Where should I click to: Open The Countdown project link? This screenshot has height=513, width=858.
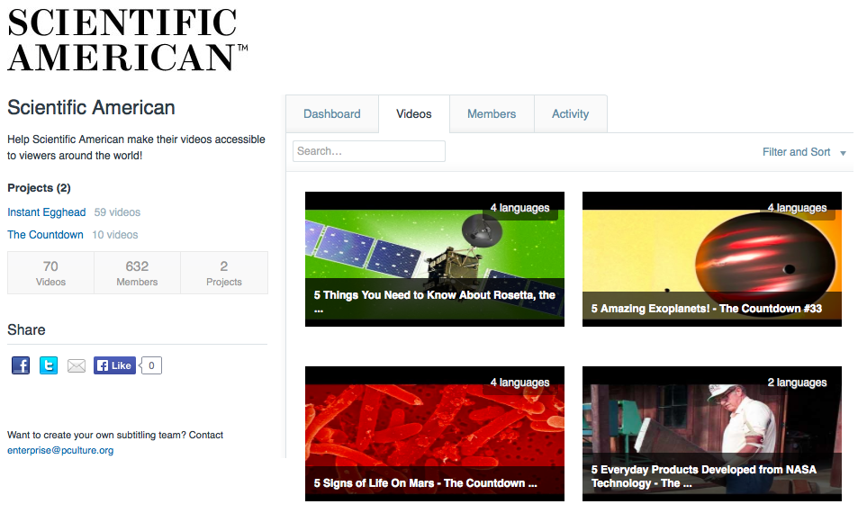click(x=45, y=235)
